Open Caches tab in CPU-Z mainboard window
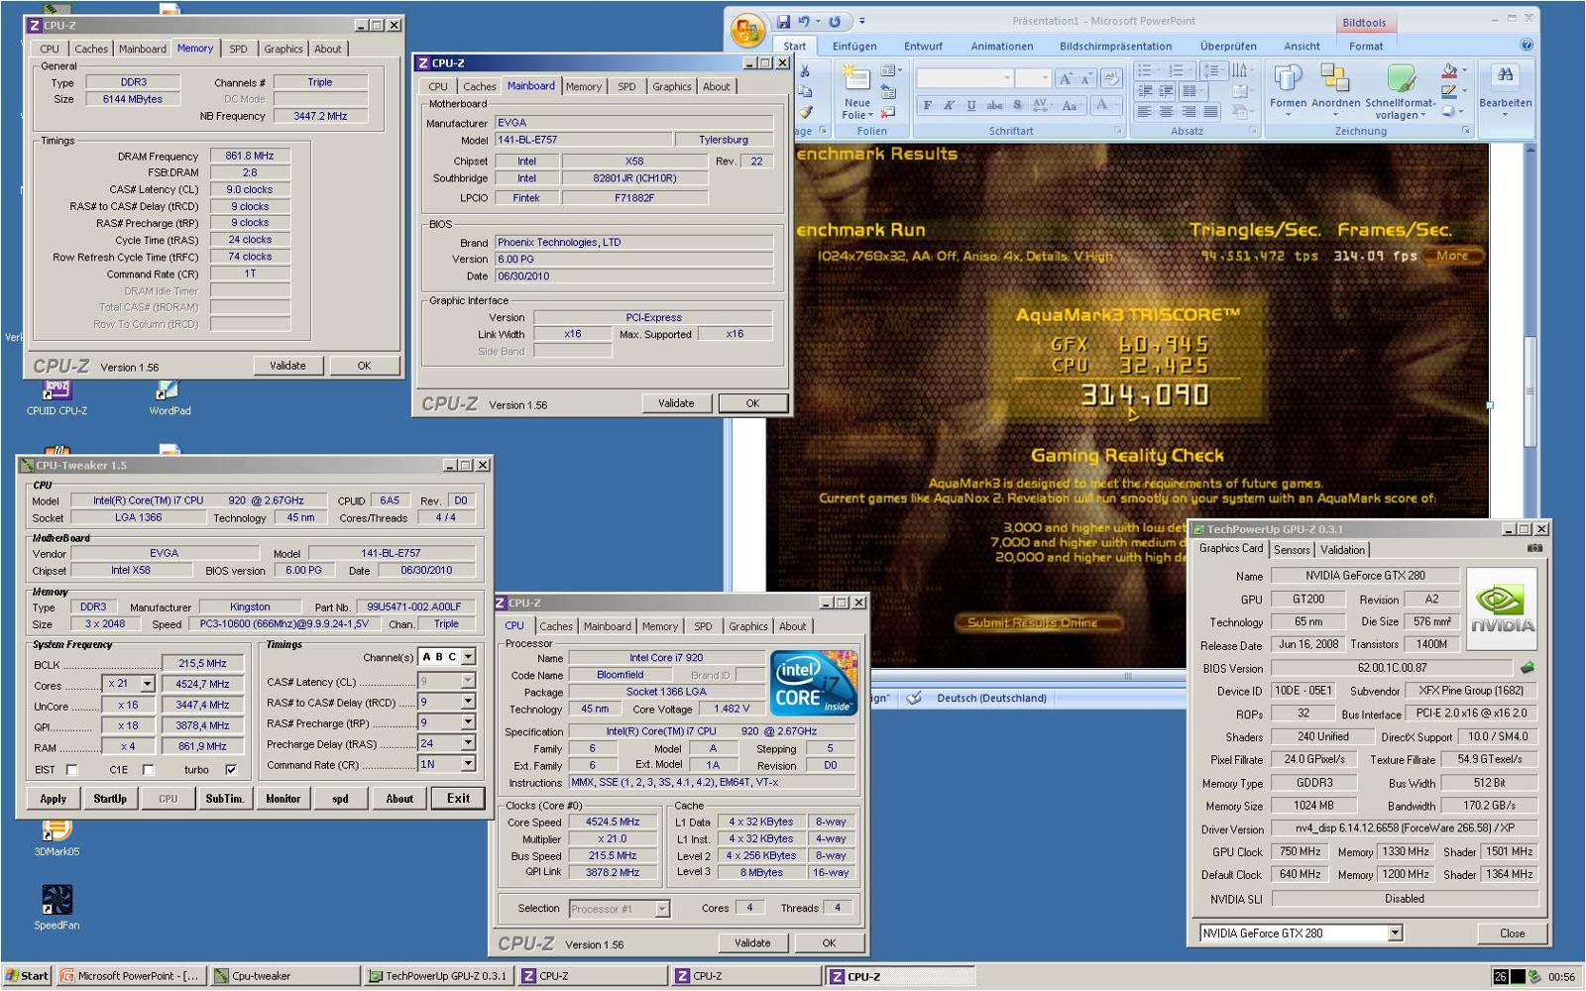Viewport: 1586px width, 991px height. click(x=479, y=86)
